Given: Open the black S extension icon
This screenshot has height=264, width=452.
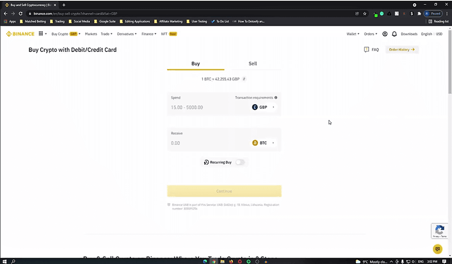Looking at the screenshot, I should click(412, 13).
